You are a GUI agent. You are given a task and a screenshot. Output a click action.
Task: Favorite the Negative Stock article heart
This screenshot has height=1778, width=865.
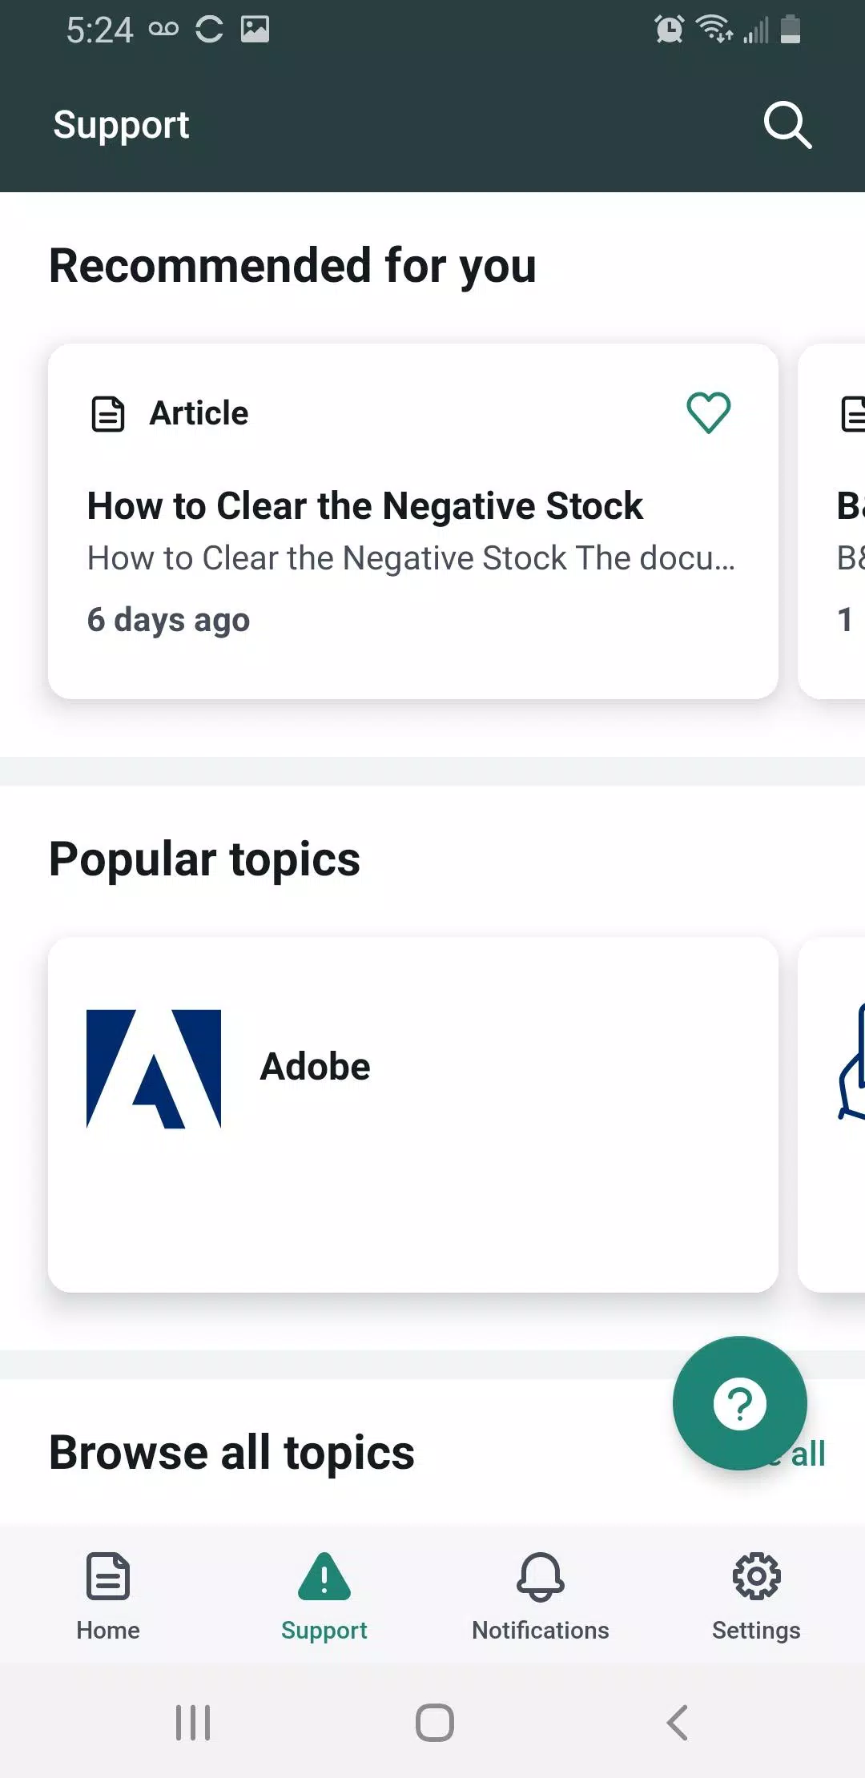[708, 413]
